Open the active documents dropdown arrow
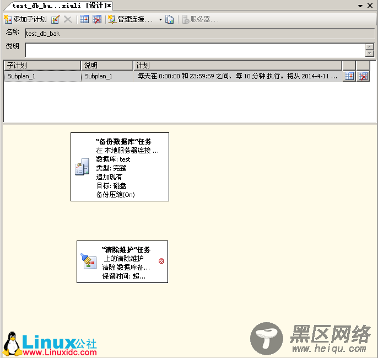378x358 pixels. (360, 6)
